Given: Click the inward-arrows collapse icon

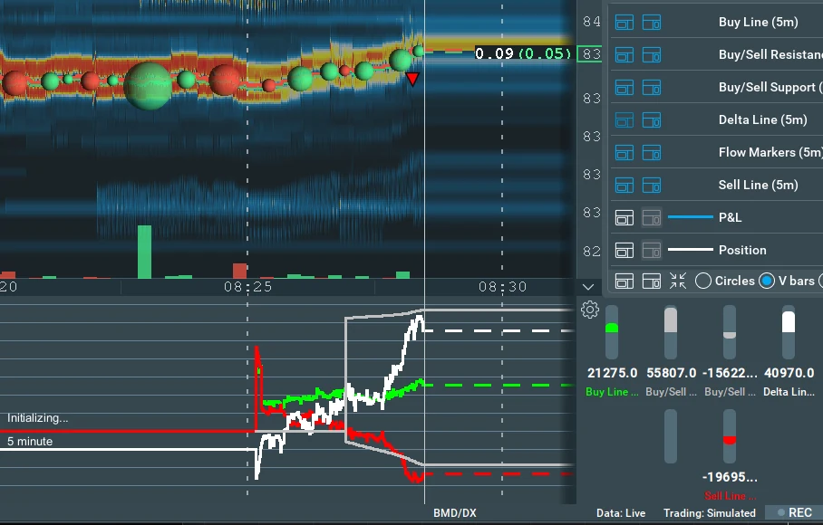Looking at the screenshot, I should [x=678, y=281].
